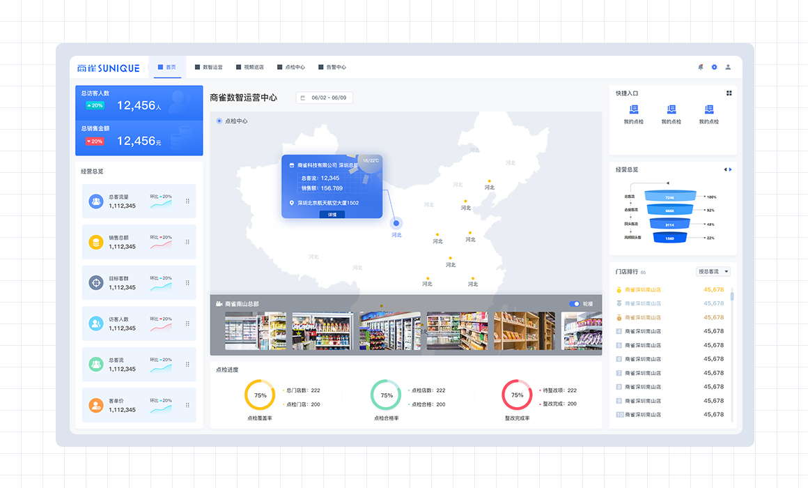Open the second store shelf thumbnail
Screen dimensions: 808x488
click(x=322, y=332)
